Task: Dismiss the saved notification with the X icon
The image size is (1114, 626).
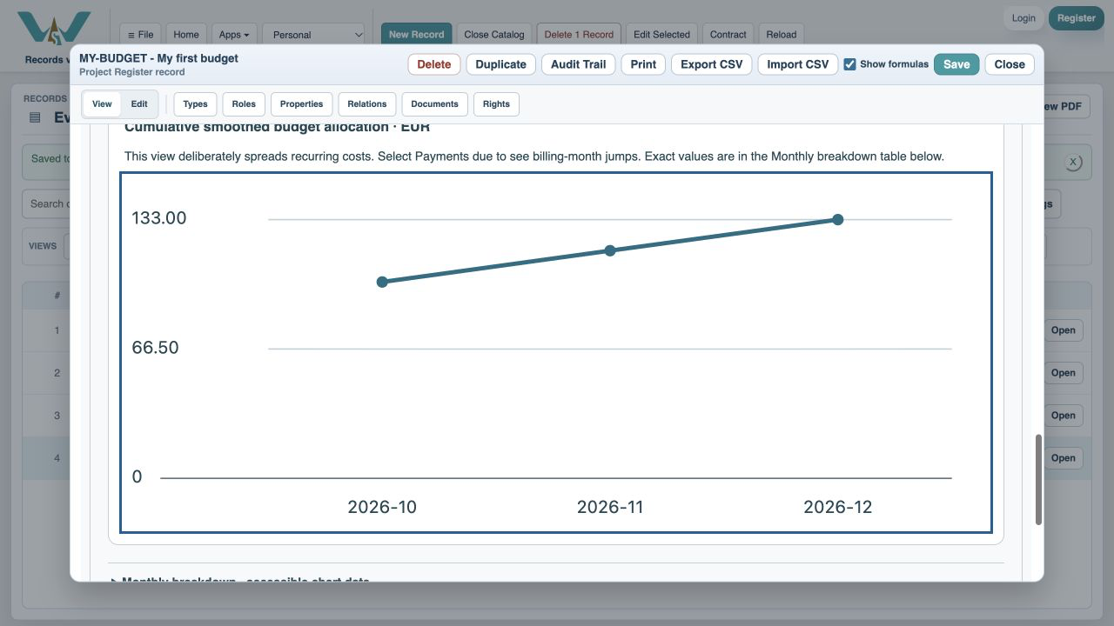Action: pos(1073,162)
